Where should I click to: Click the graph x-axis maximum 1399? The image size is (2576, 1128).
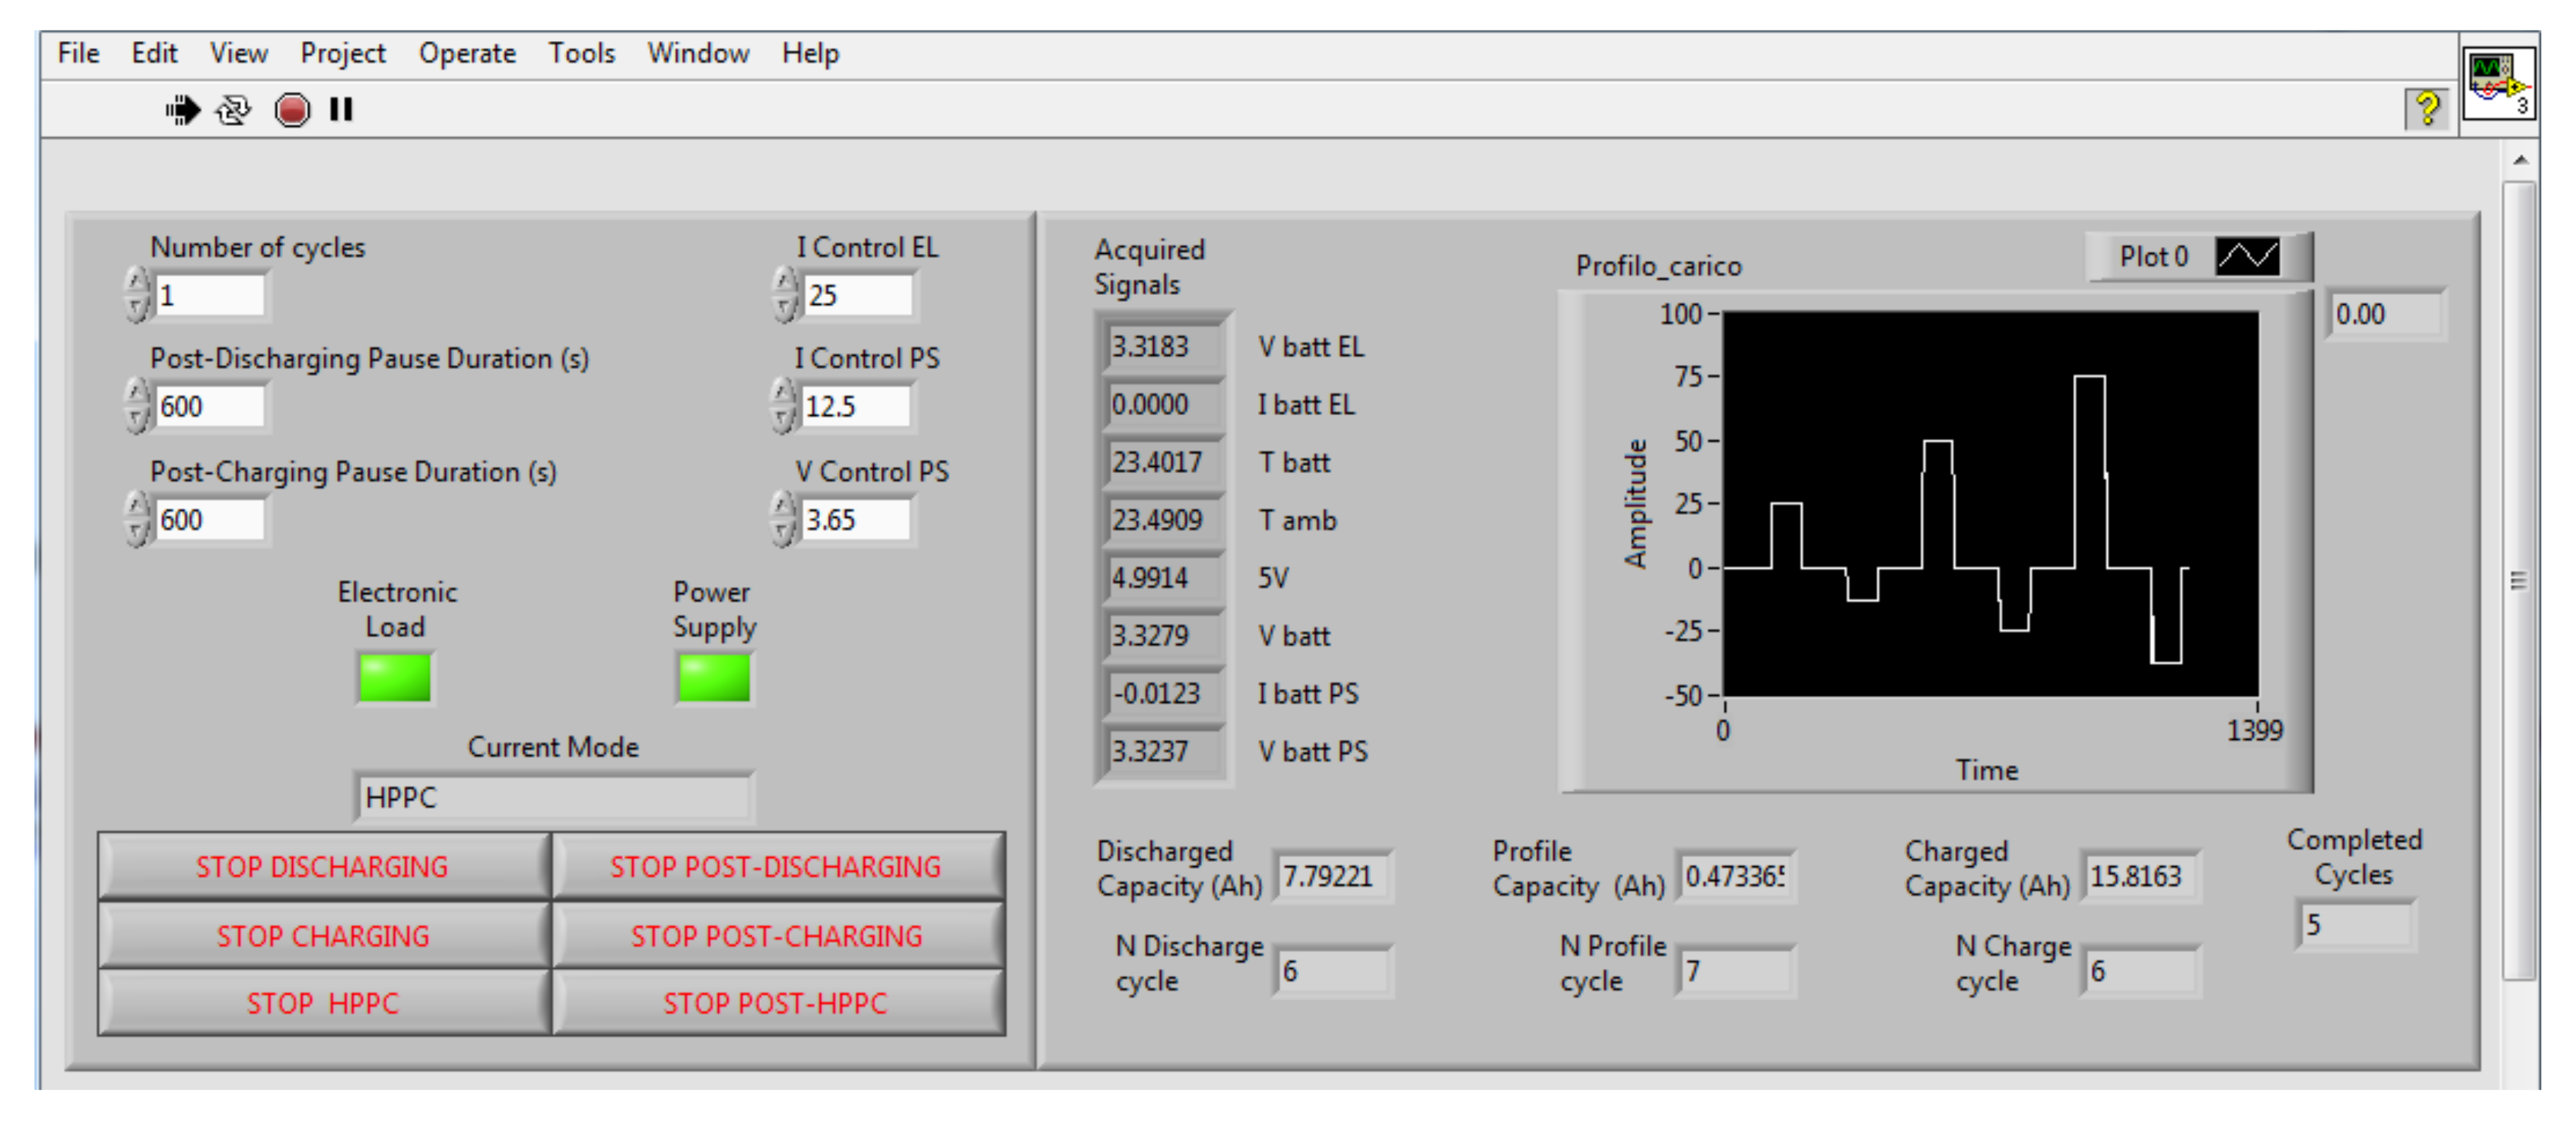coord(2254,731)
